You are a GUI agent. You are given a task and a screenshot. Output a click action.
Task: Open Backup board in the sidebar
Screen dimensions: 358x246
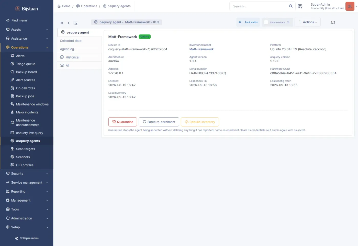point(27,72)
